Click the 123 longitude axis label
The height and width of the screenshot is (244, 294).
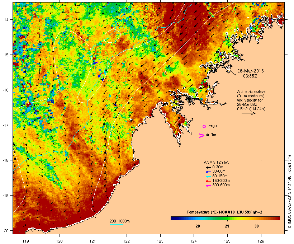[160, 241]
